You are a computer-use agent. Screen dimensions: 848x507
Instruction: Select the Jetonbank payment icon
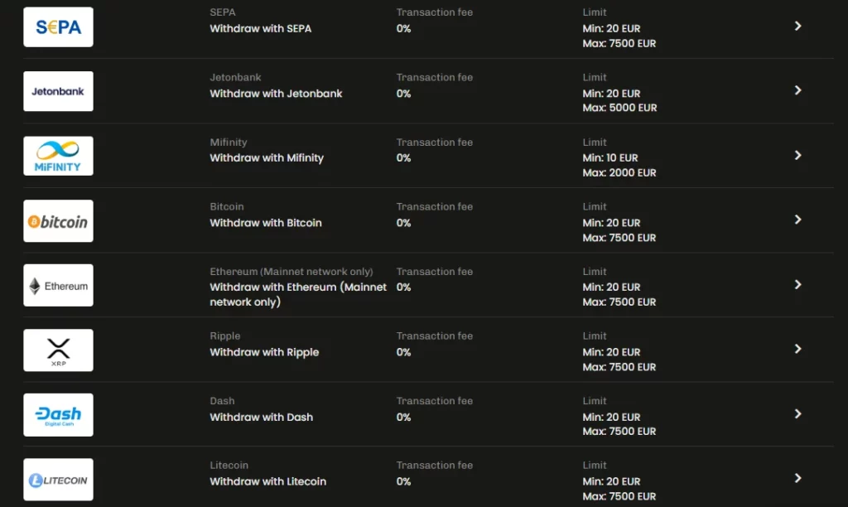pyautogui.click(x=58, y=91)
